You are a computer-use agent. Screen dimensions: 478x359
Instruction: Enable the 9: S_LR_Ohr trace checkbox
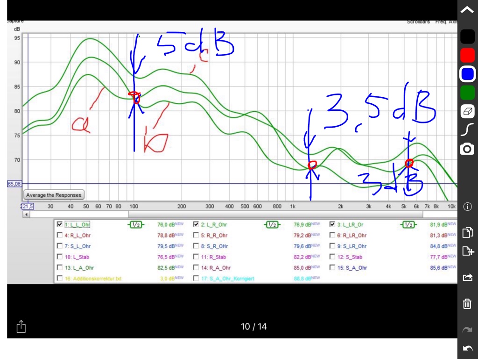(332, 246)
